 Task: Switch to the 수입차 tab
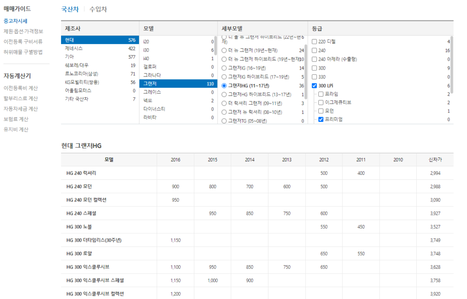pyautogui.click(x=98, y=9)
